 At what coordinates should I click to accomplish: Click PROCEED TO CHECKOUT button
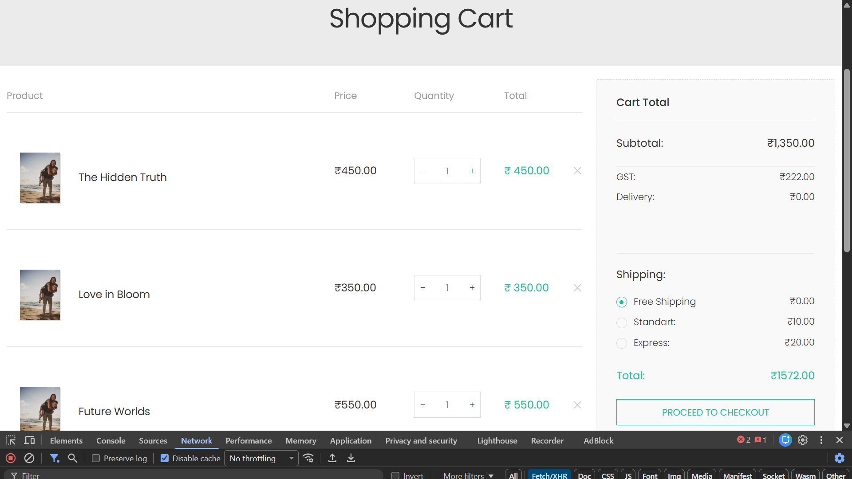[x=715, y=412]
